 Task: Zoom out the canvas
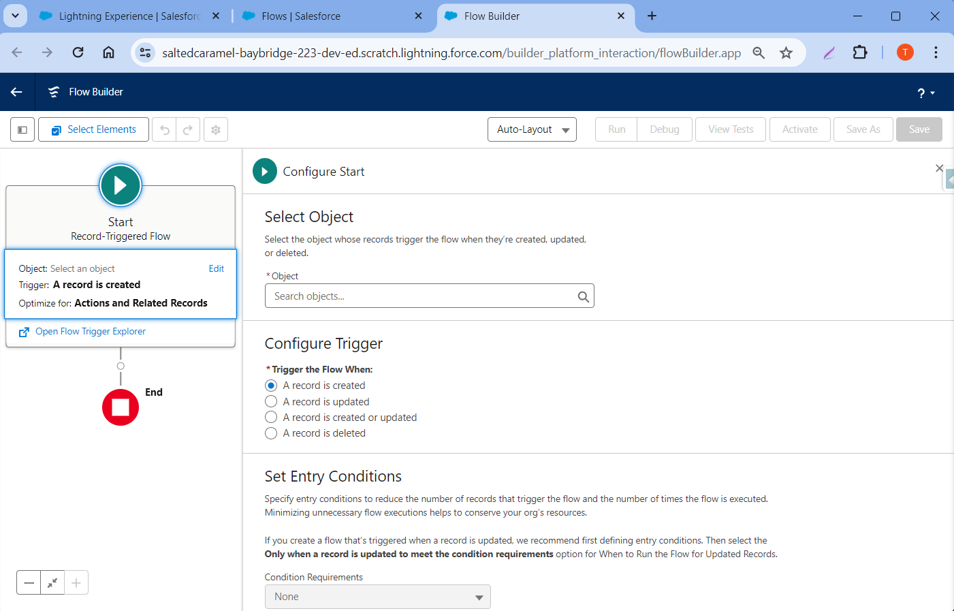point(29,583)
